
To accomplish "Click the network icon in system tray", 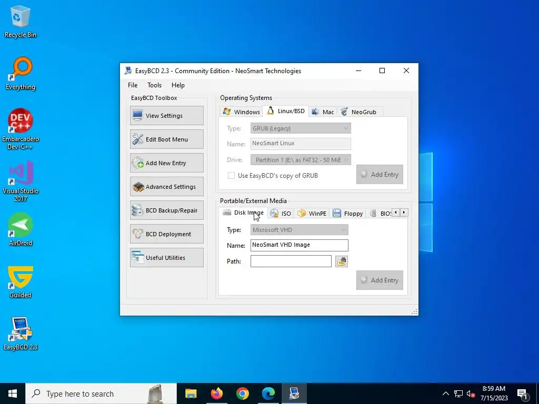I will pos(458,393).
